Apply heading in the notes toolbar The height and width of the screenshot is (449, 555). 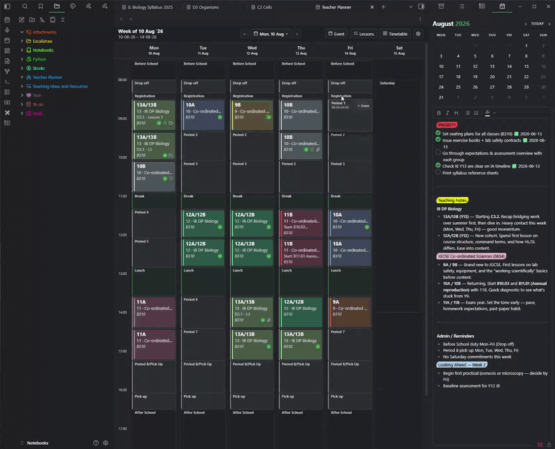(456, 113)
